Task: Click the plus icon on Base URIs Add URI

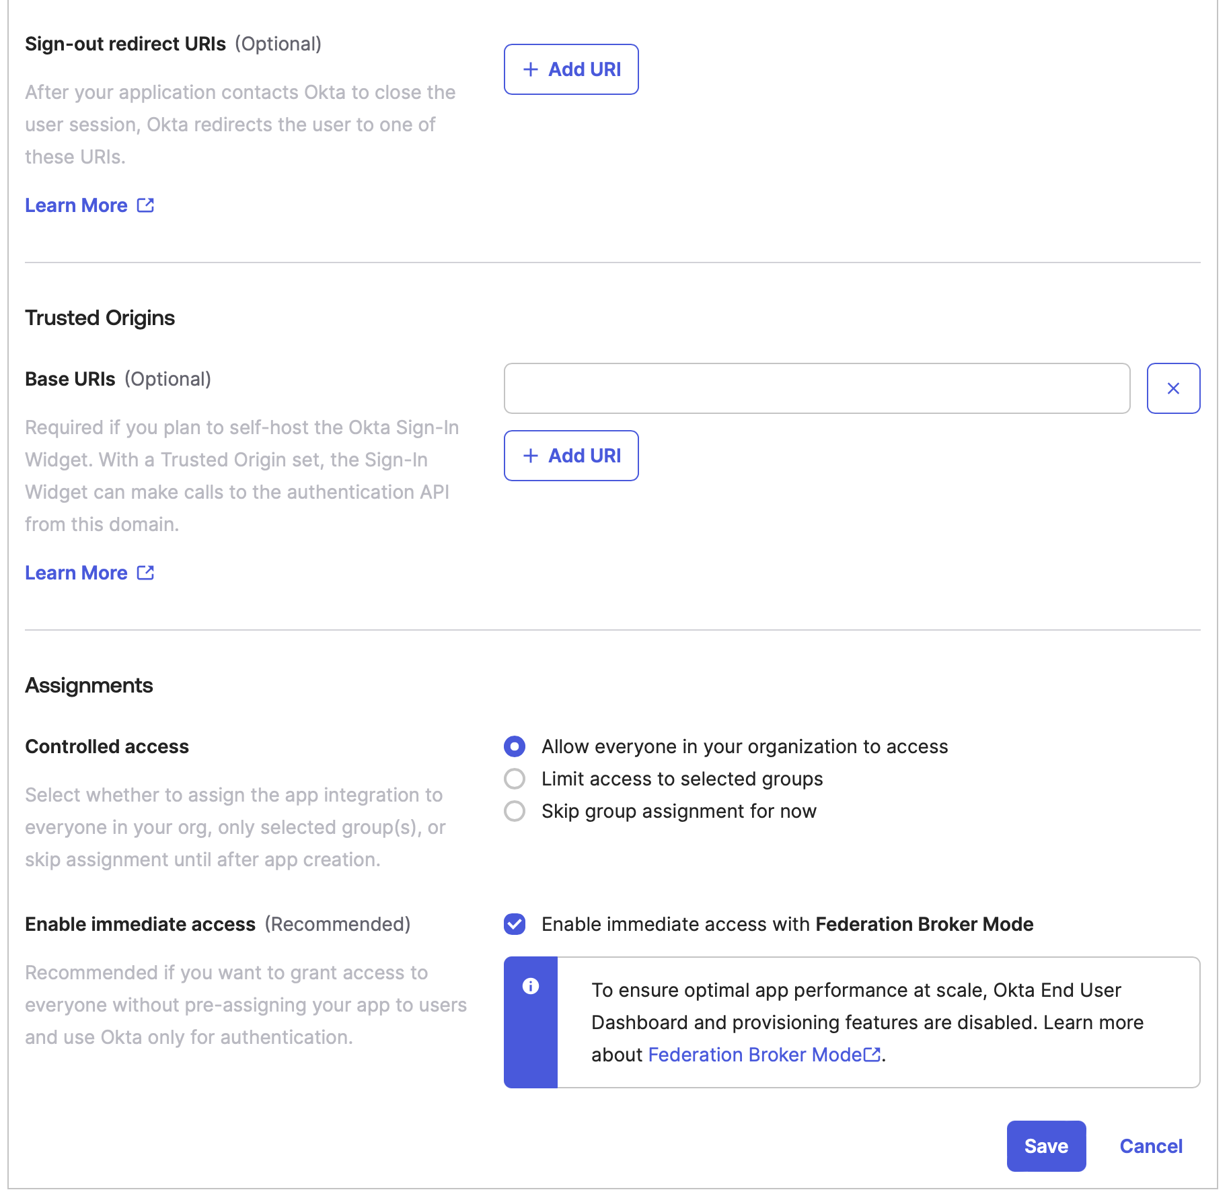Action: (x=531, y=456)
